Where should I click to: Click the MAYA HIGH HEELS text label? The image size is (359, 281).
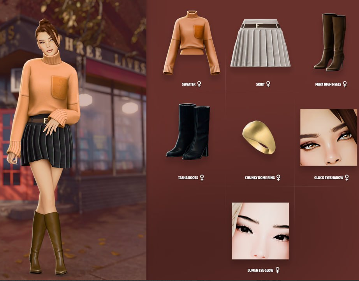click(328, 84)
